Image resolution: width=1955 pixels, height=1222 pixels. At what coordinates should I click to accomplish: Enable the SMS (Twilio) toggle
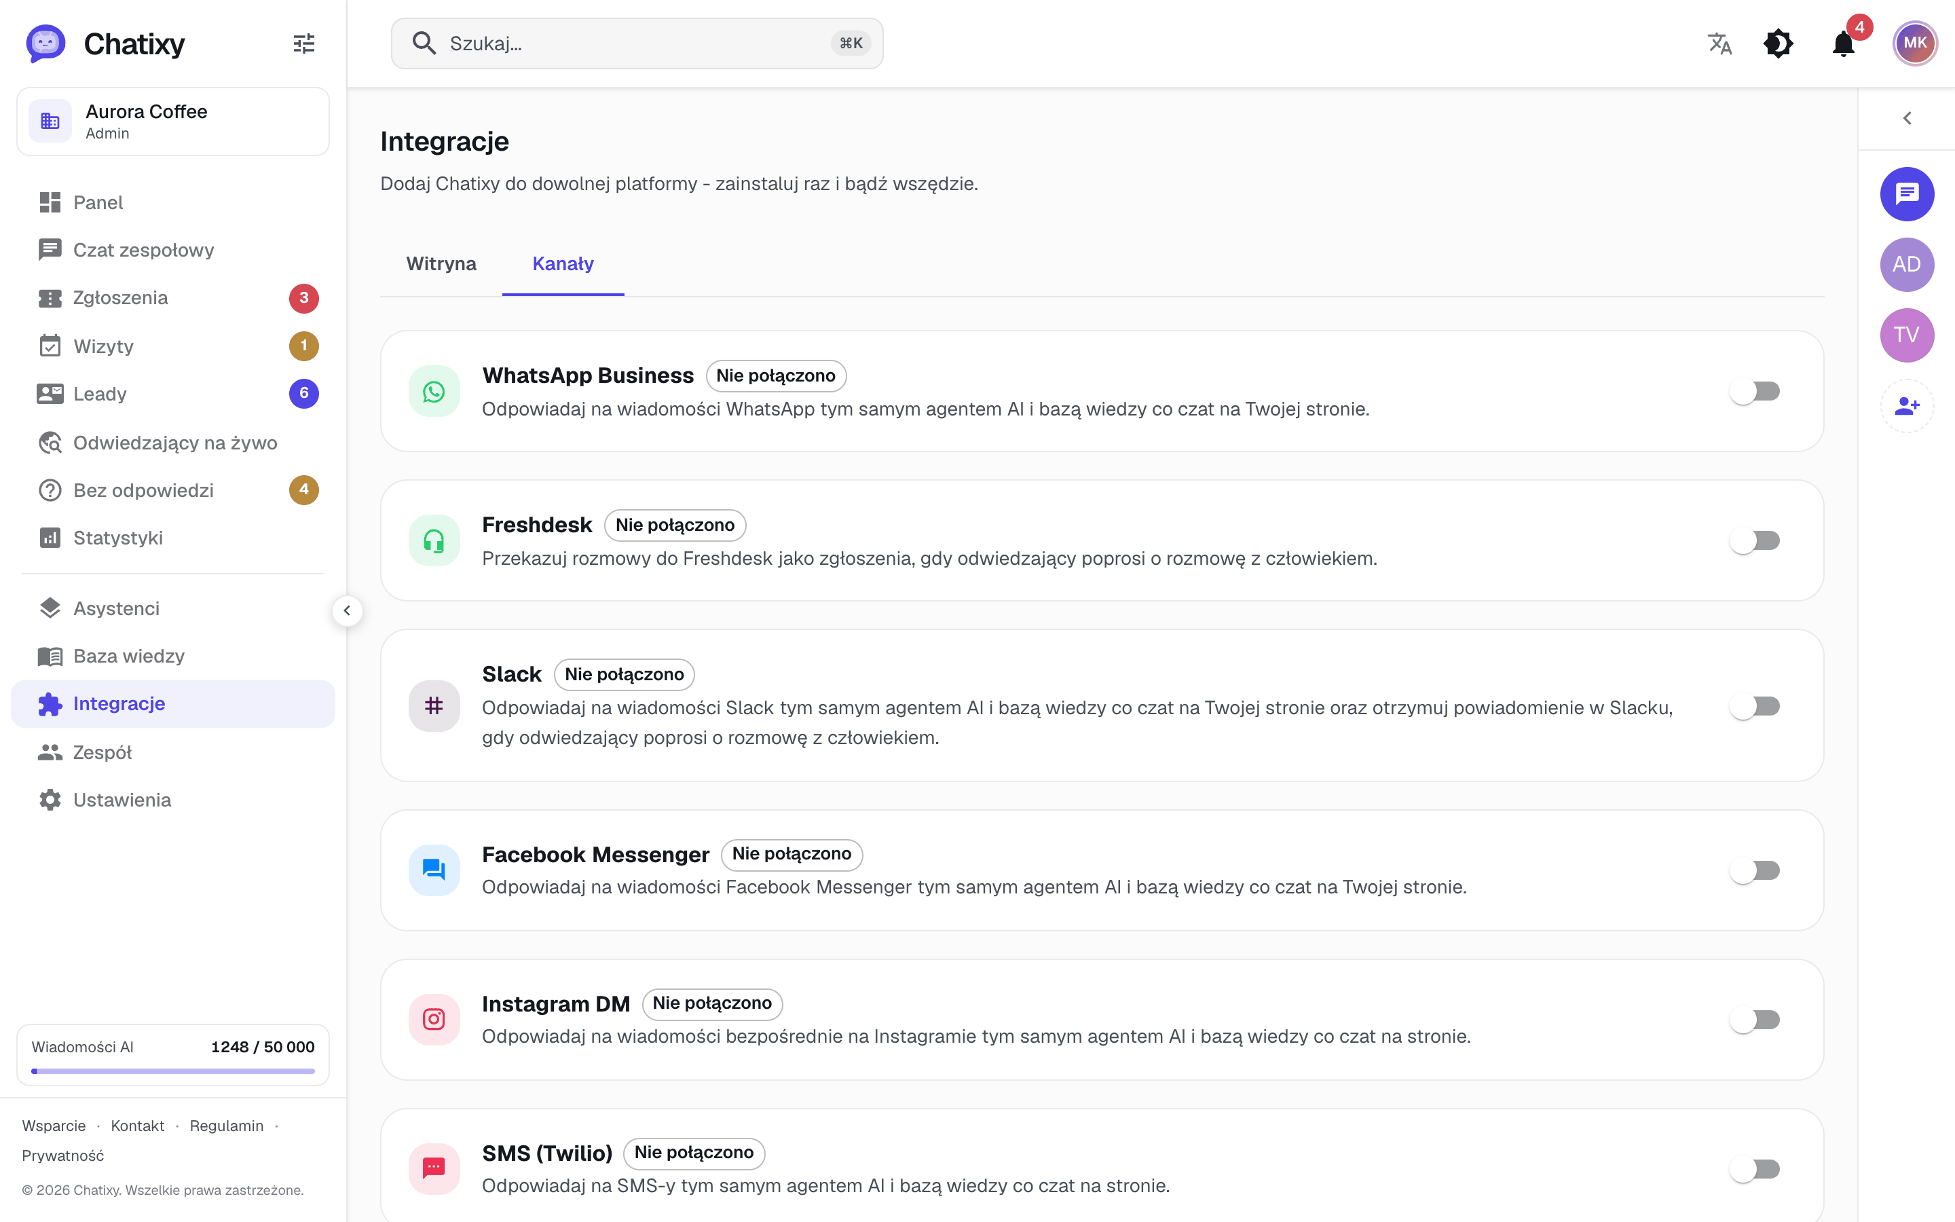pyautogui.click(x=1755, y=1168)
